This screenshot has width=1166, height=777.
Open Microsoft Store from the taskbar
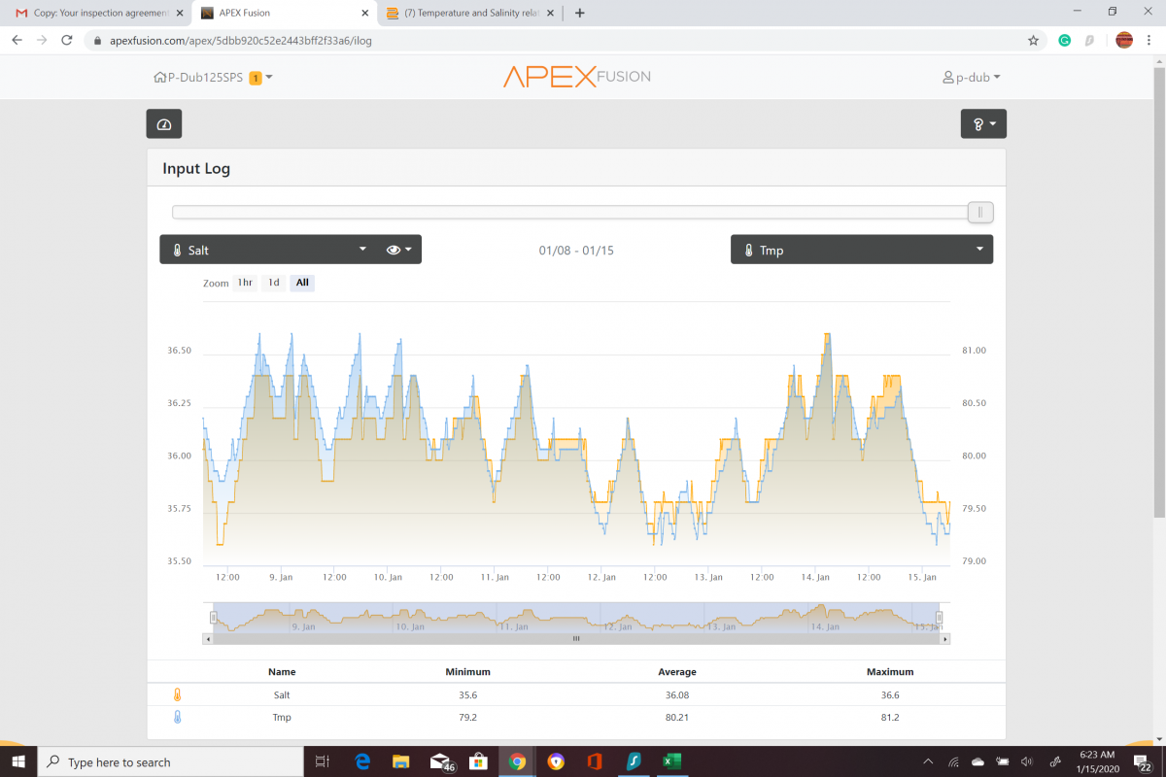(x=478, y=761)
